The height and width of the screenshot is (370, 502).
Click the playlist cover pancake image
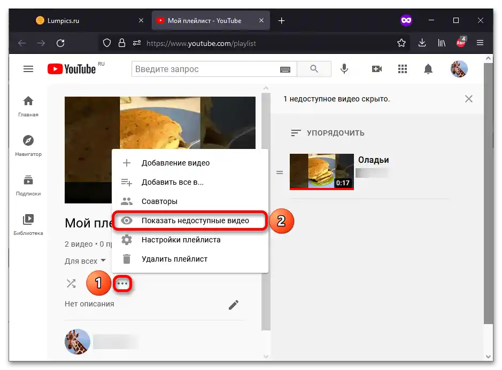click(160, 123)
